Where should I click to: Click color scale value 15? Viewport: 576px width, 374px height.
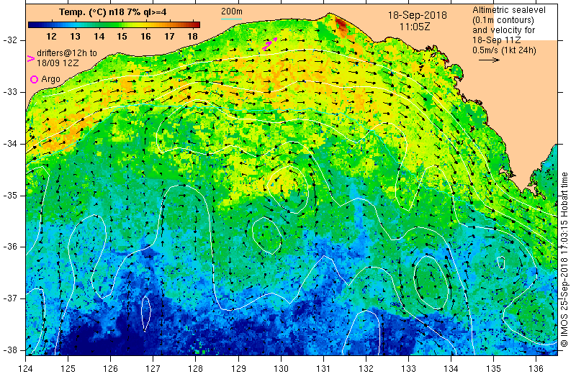tap(122, 37)
